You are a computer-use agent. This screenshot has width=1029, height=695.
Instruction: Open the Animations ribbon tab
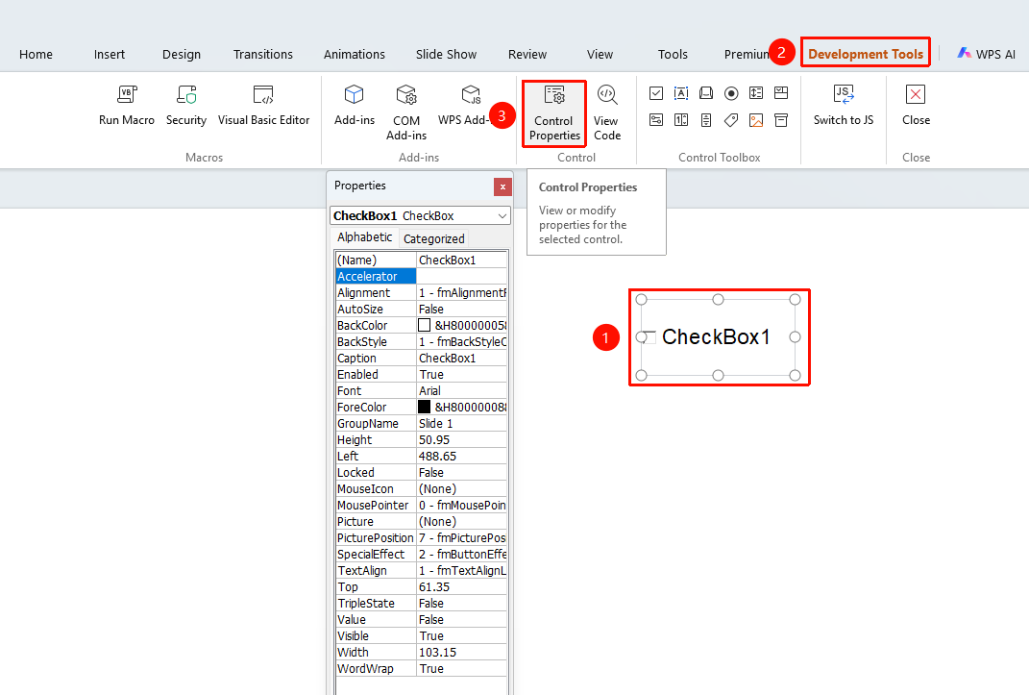point(355,55)
